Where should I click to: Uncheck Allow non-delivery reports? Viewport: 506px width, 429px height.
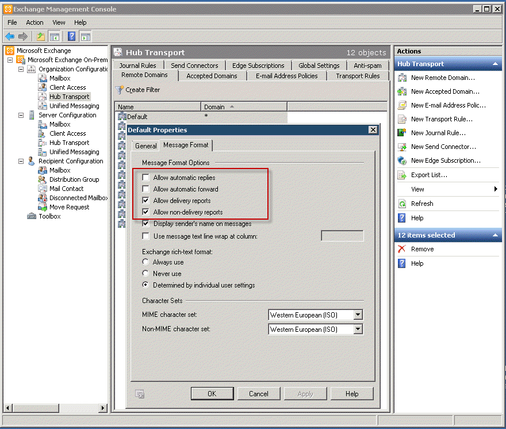click(146, 212)
